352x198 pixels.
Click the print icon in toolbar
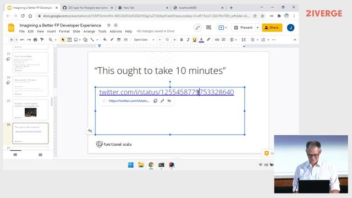35,40
